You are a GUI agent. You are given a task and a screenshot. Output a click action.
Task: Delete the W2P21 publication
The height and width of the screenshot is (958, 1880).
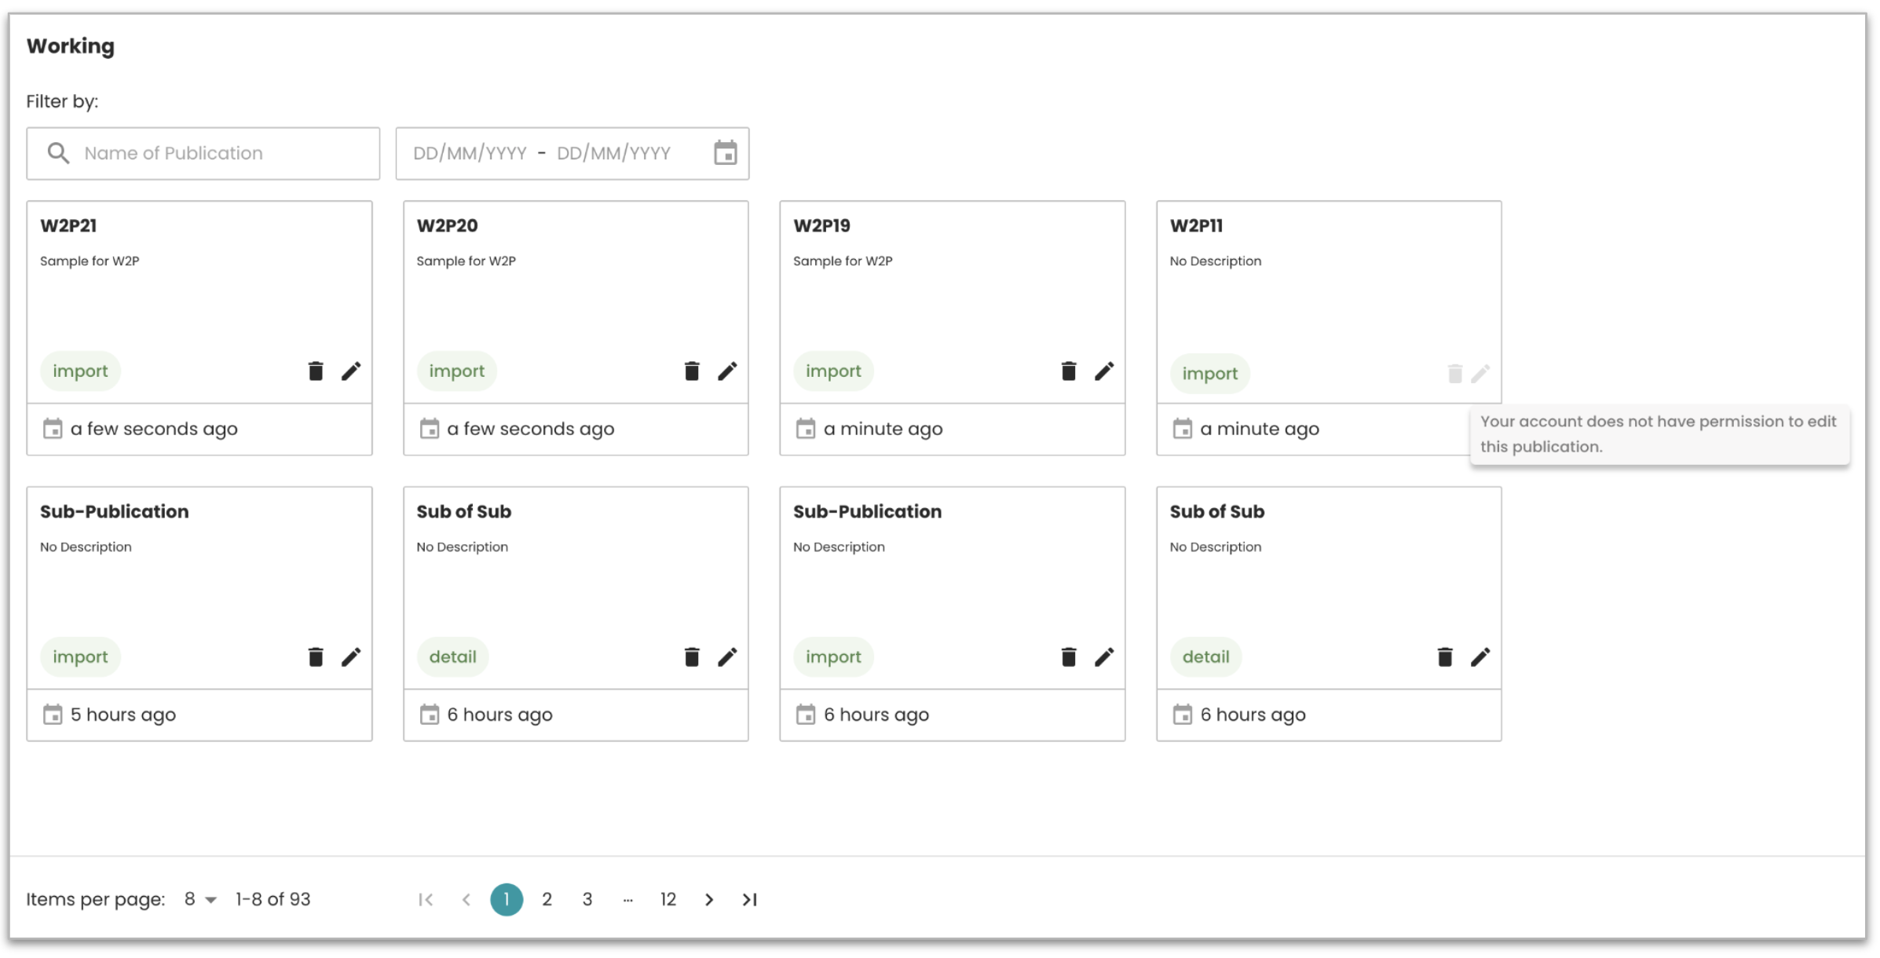pos(316,371)
